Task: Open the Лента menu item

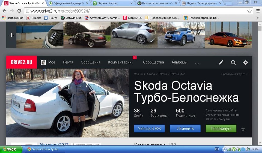Action: [x=68, y=62]
